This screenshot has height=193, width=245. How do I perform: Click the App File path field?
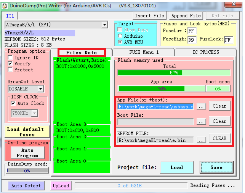[155, 107]
